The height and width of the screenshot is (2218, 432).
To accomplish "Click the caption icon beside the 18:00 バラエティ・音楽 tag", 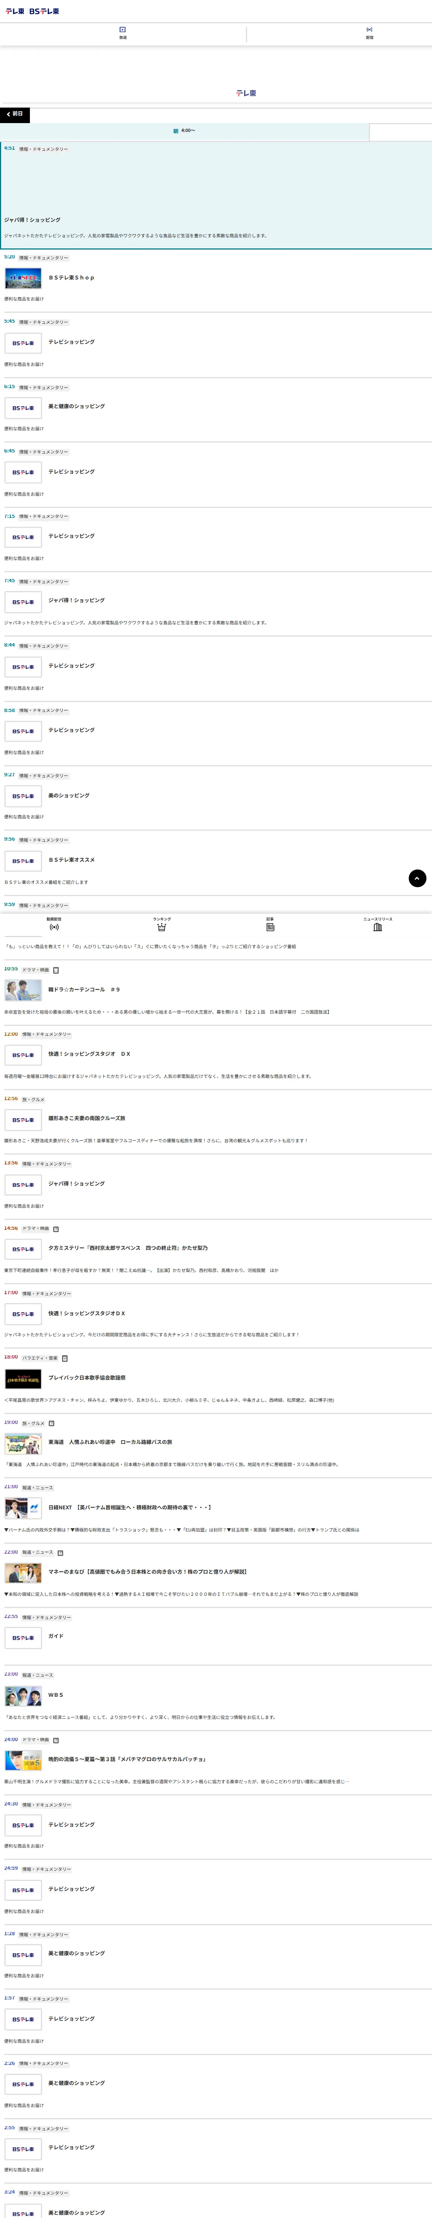I will pos(65,1359).
